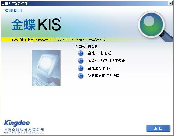Click the yellow FOR 简体中文 Windows strip
Viewport: 174px width, 136px height.
[x=58, y=40]
